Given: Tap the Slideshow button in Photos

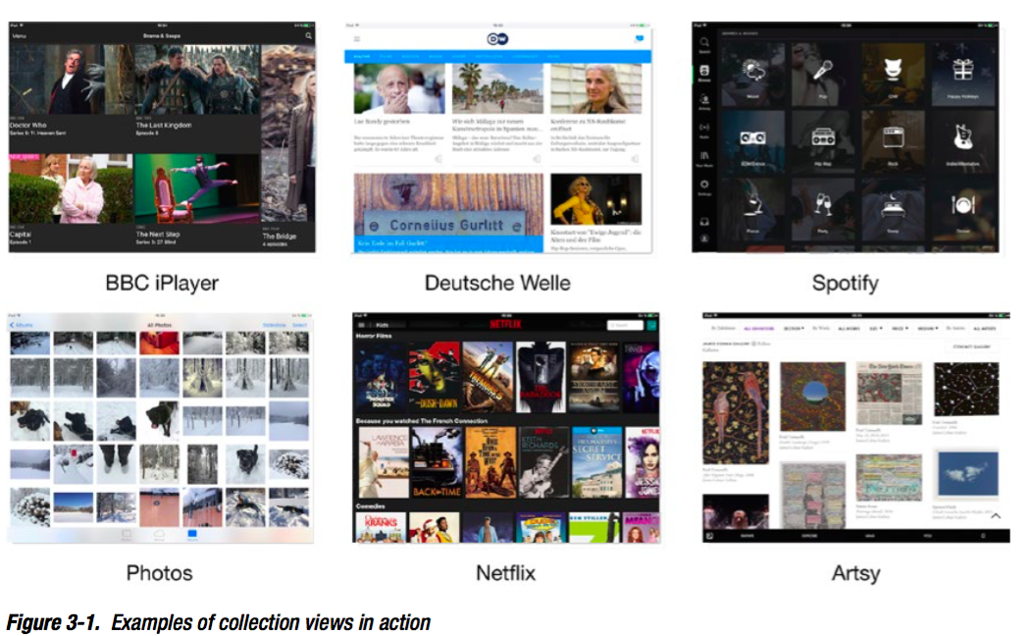Looking at the screenshot, I should (x=275, y=325).
